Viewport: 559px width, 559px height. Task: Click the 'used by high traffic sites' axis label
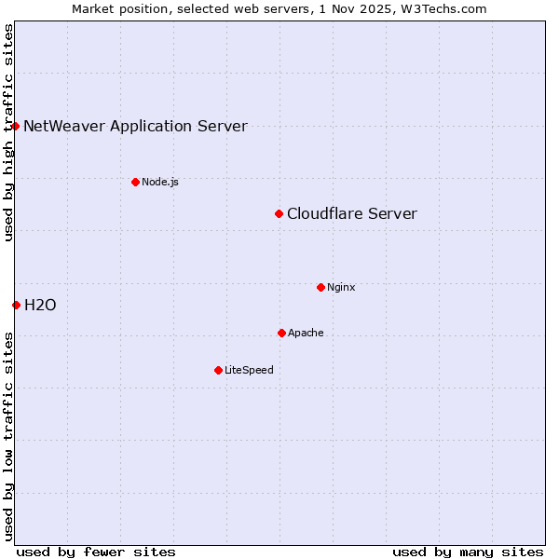tap(8, 132)
